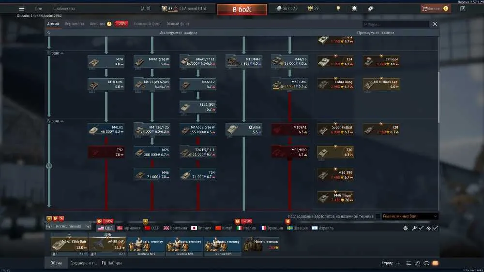This screenshot has height=272, width=484.
Task: Select the M19/M42 vehicle group
Action: tap(244, 62)
